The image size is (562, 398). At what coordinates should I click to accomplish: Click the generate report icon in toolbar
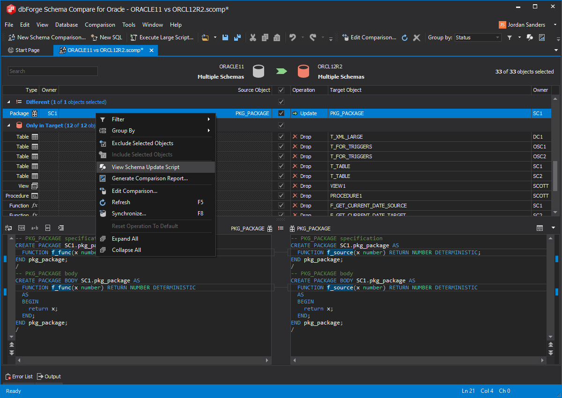(542, 37)
